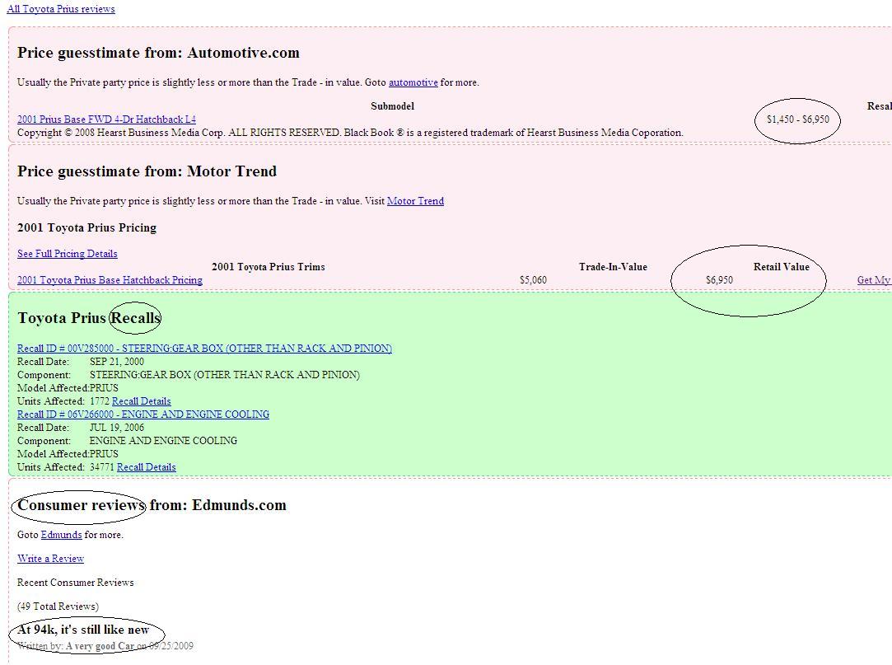
Task: Visit the Motor Trend link
Action: click(x=415, y=200)
